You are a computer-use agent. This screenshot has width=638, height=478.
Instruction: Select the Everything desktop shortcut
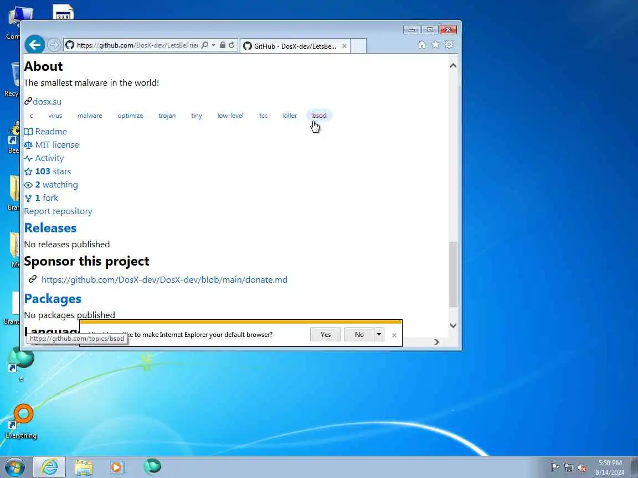(x=21, y=422)
